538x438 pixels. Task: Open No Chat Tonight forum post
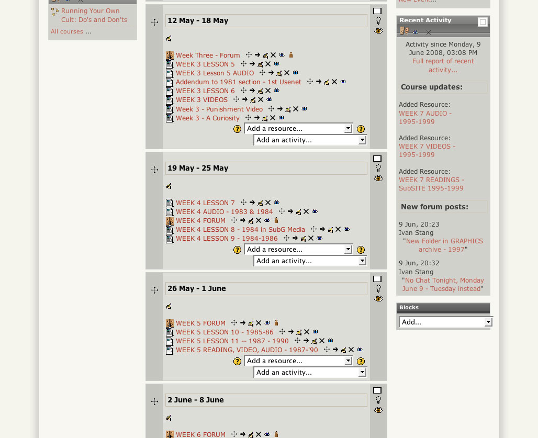tap(443, 285)
